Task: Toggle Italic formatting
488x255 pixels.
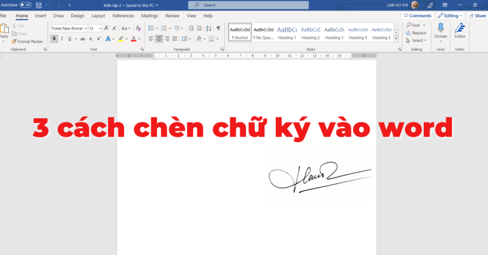Action: click(x=62, y=39)
